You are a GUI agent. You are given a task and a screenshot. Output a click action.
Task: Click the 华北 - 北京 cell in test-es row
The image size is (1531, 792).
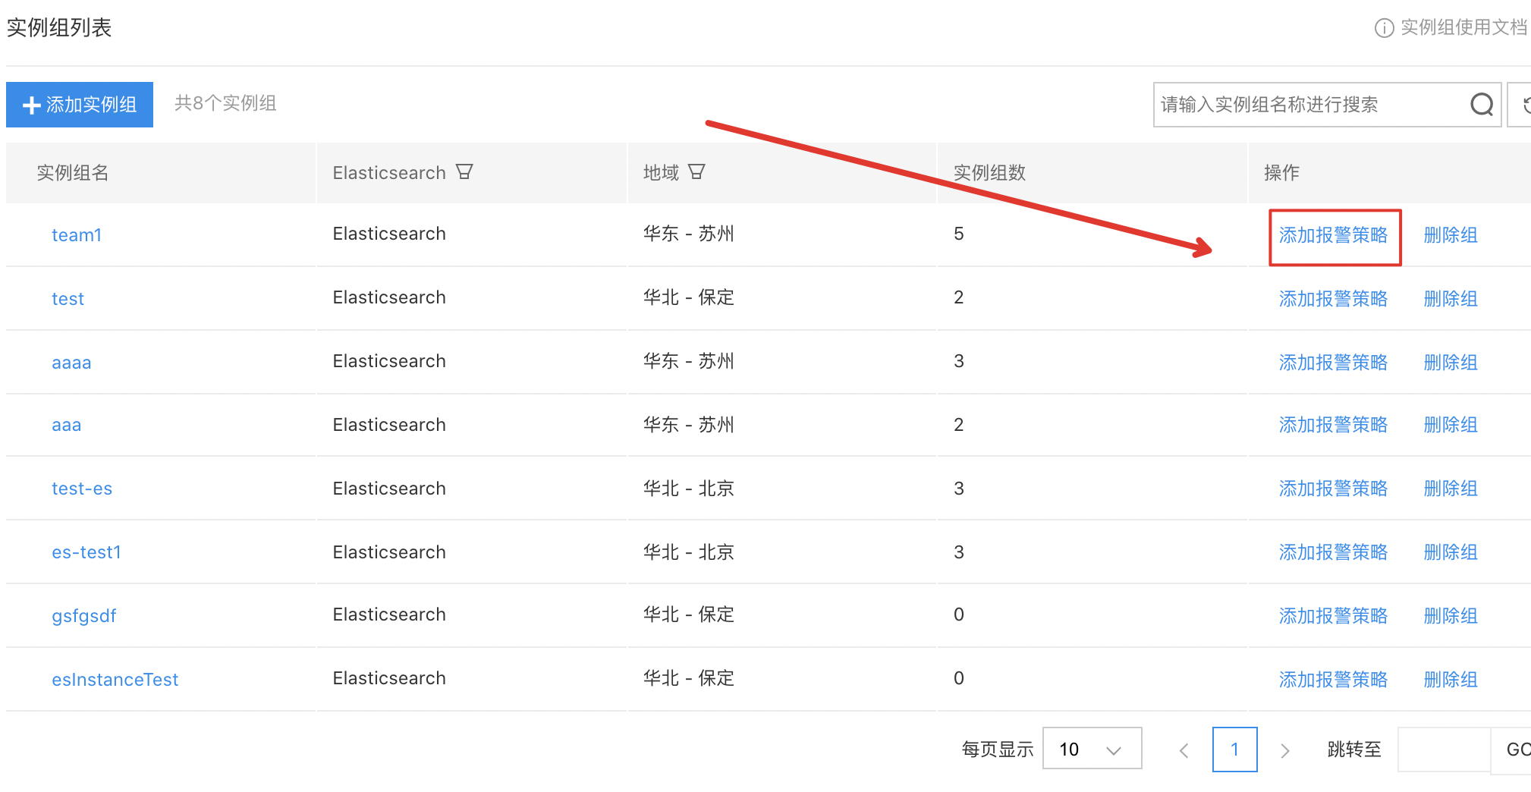click(689, 489)
